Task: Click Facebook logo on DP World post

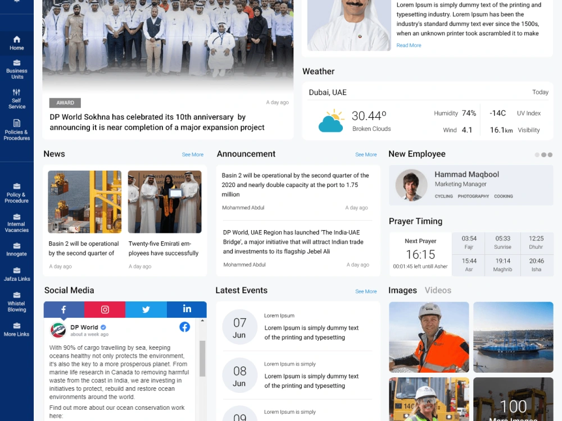Action: [184, 327]
